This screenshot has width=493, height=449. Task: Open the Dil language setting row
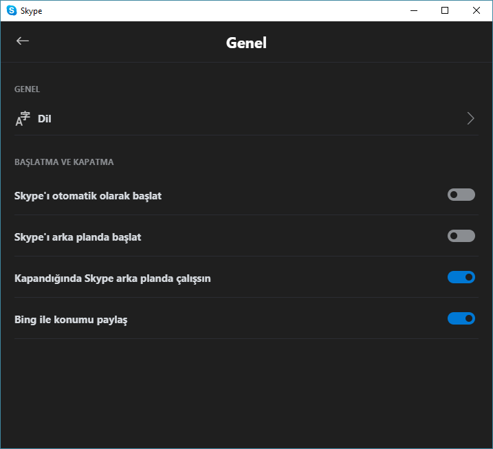(246, 118)
